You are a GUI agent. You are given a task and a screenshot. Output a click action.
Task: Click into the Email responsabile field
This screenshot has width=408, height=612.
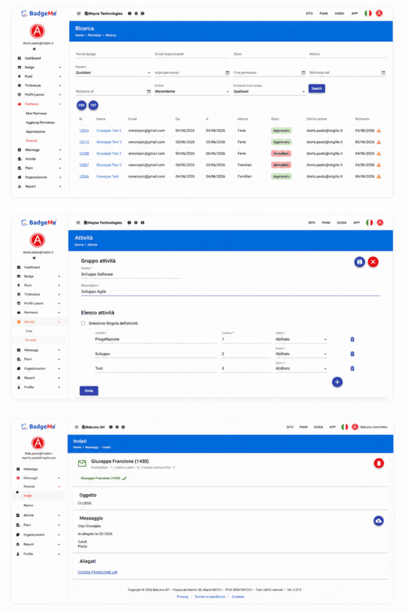click(x=192, y=54)
